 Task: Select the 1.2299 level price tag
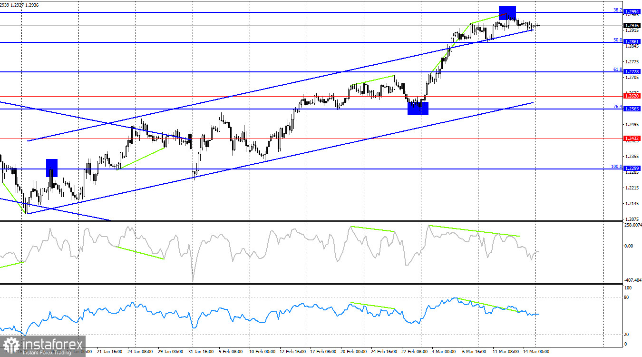click(x=632, y=169)
